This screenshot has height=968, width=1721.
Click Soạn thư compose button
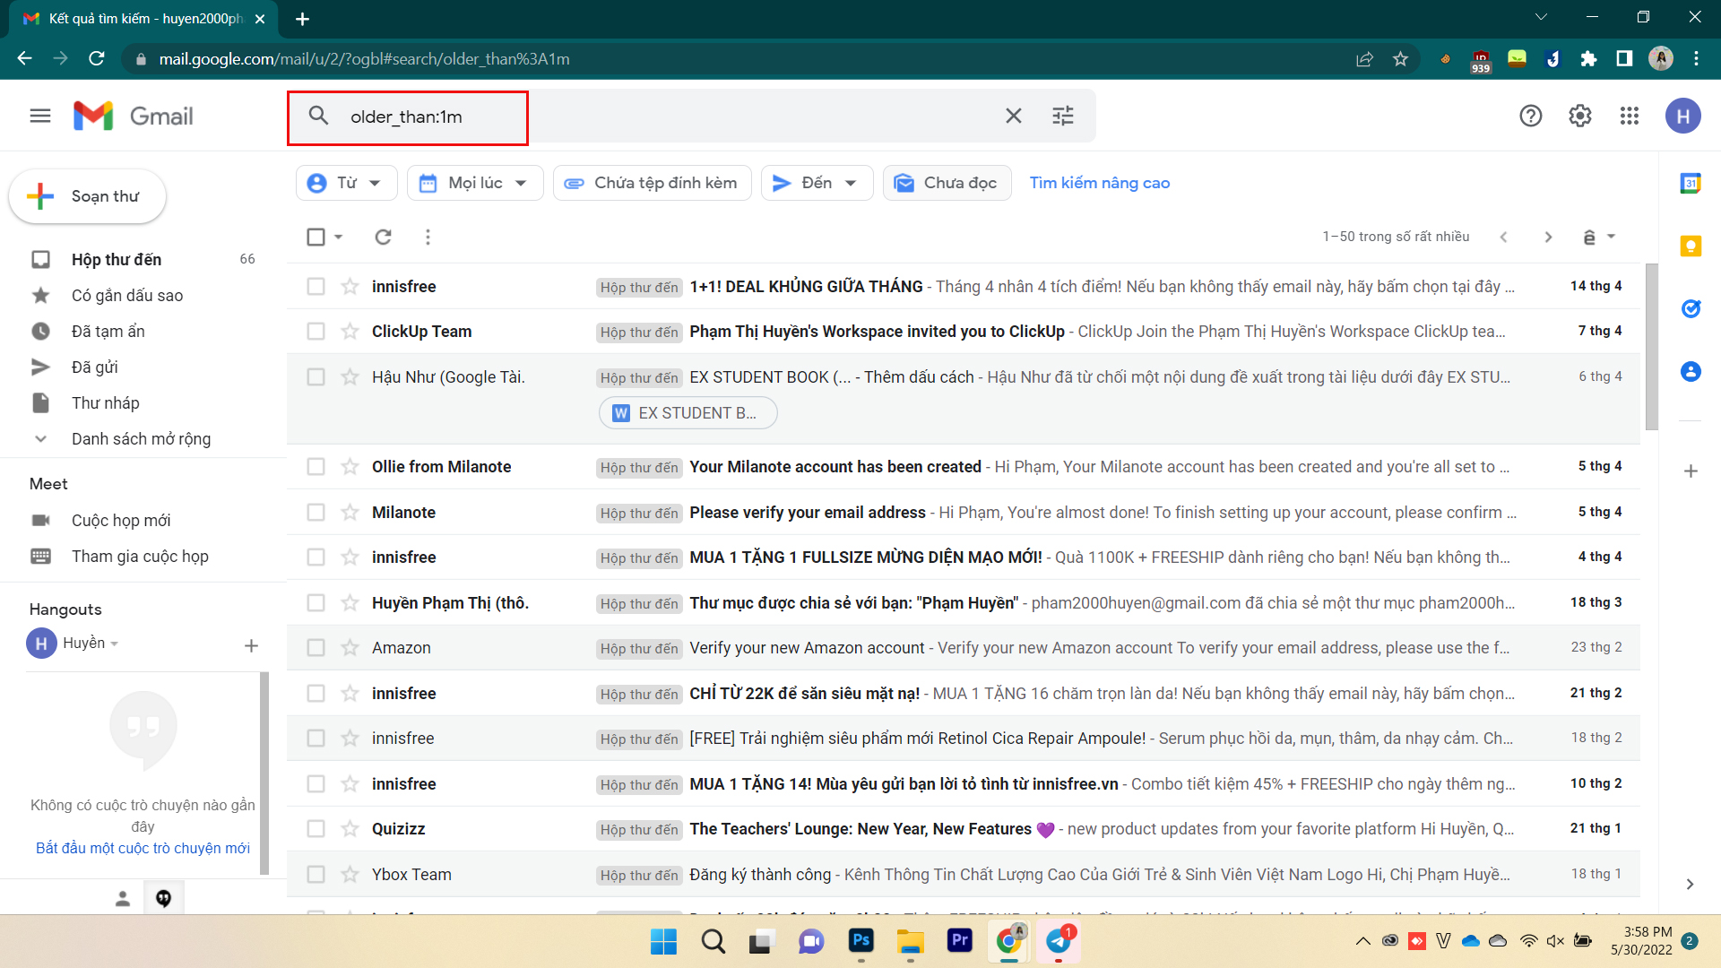(87, 196)
